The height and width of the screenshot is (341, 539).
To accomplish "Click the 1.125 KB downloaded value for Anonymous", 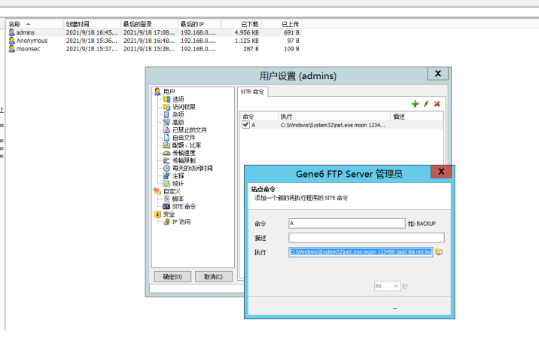I will click(x=246, y=41).
